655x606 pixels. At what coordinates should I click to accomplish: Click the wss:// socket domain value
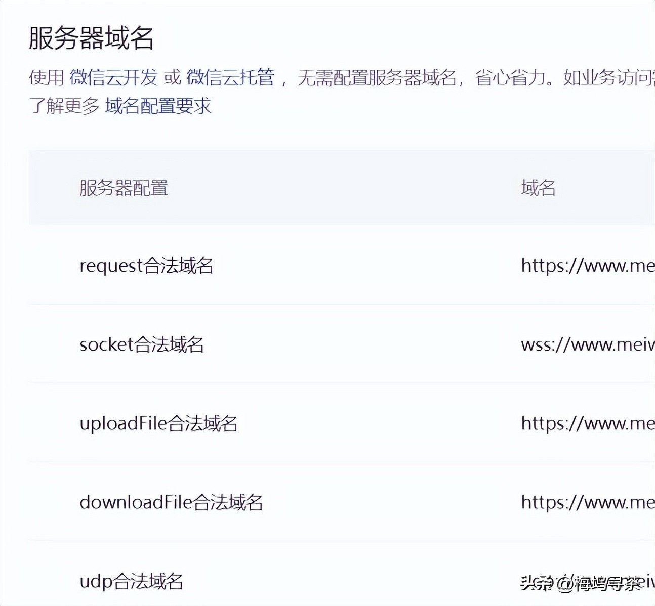[x=587, y=344]
